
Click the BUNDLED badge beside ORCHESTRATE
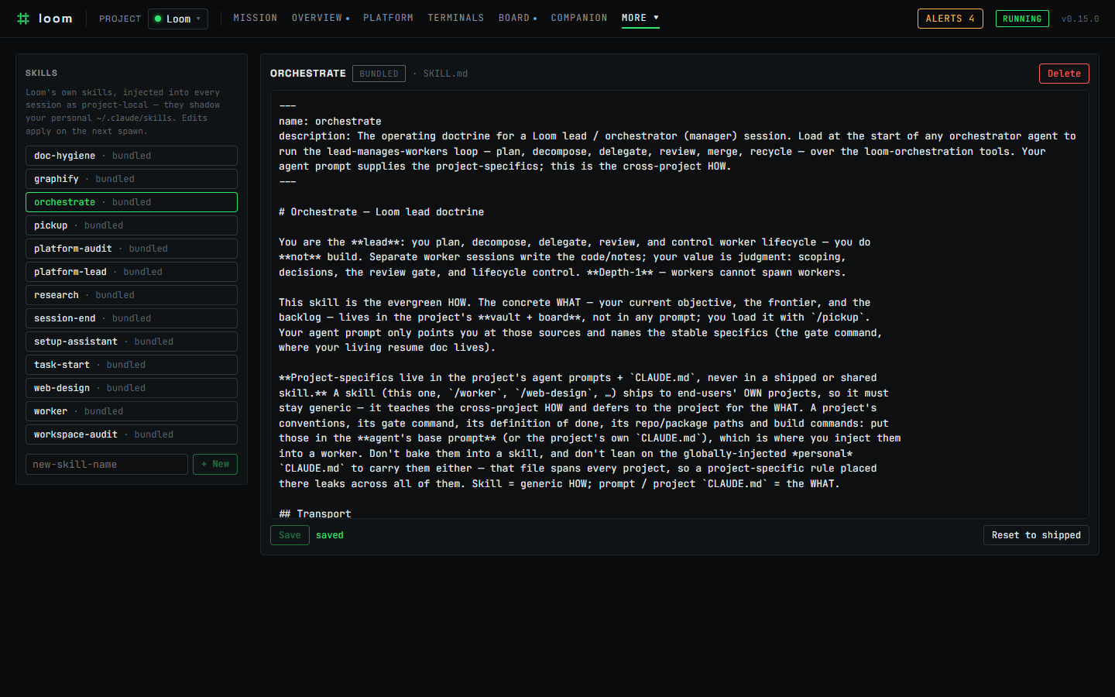pyautogui.click(x=379, y=74)
